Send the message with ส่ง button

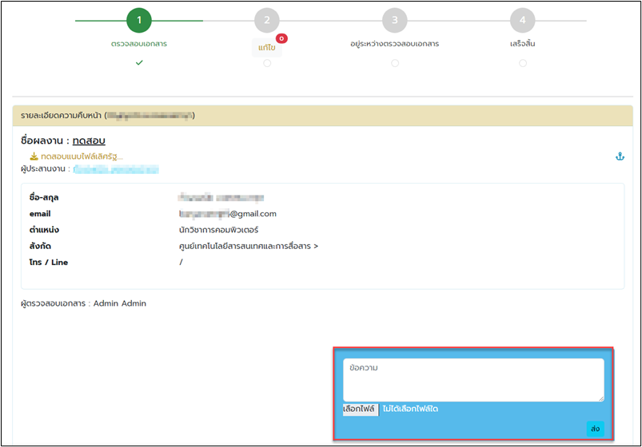pos(596,429)
